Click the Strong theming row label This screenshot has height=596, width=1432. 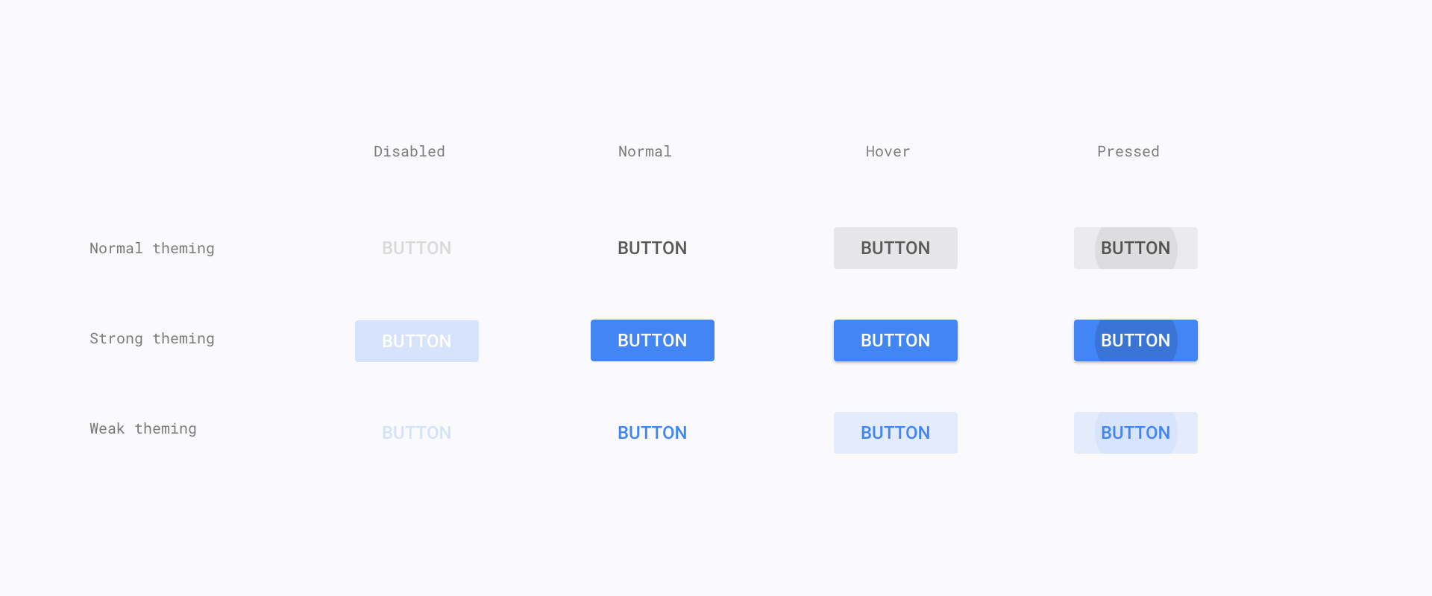151,339
